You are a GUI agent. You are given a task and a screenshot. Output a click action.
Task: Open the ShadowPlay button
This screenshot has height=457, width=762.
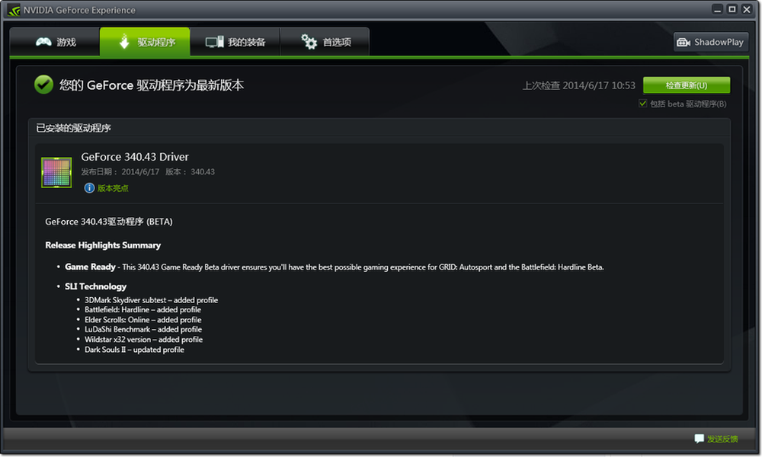[x=710, y=42]
